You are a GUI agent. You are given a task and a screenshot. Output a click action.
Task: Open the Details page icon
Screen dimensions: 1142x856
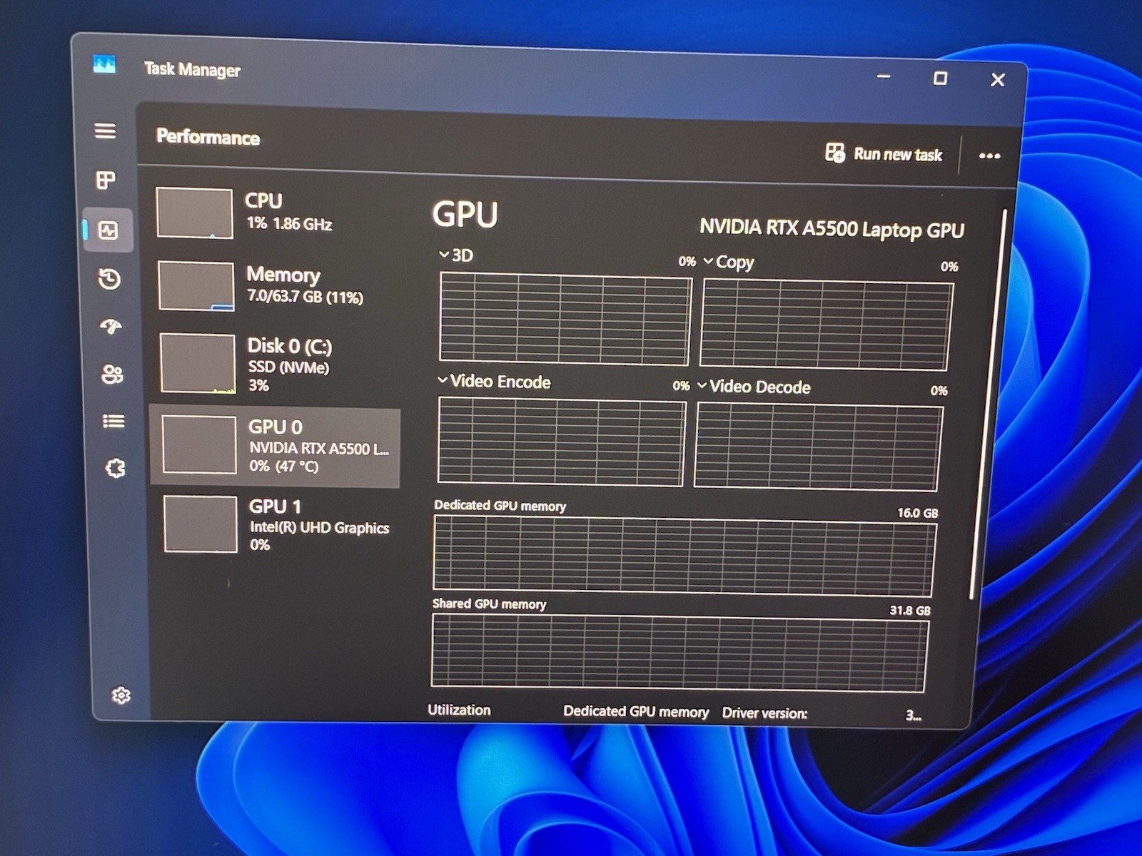point(113,421)
